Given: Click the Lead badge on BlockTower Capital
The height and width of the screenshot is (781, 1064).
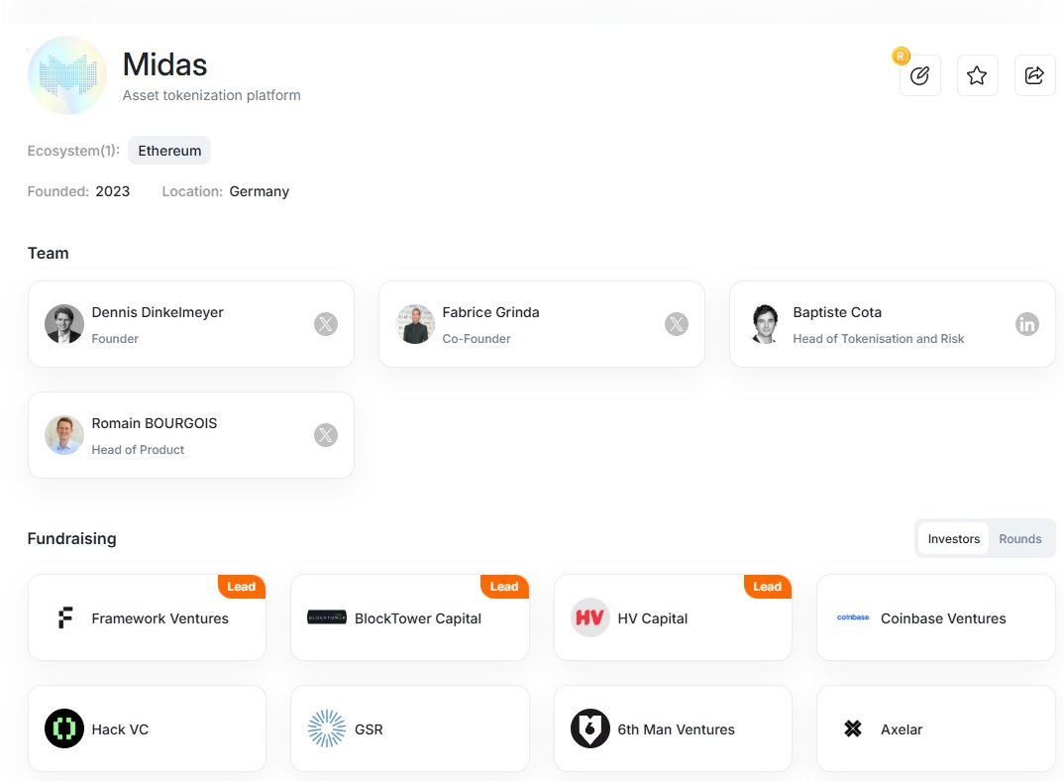Looking at the screenshot, I should [504, 586].
